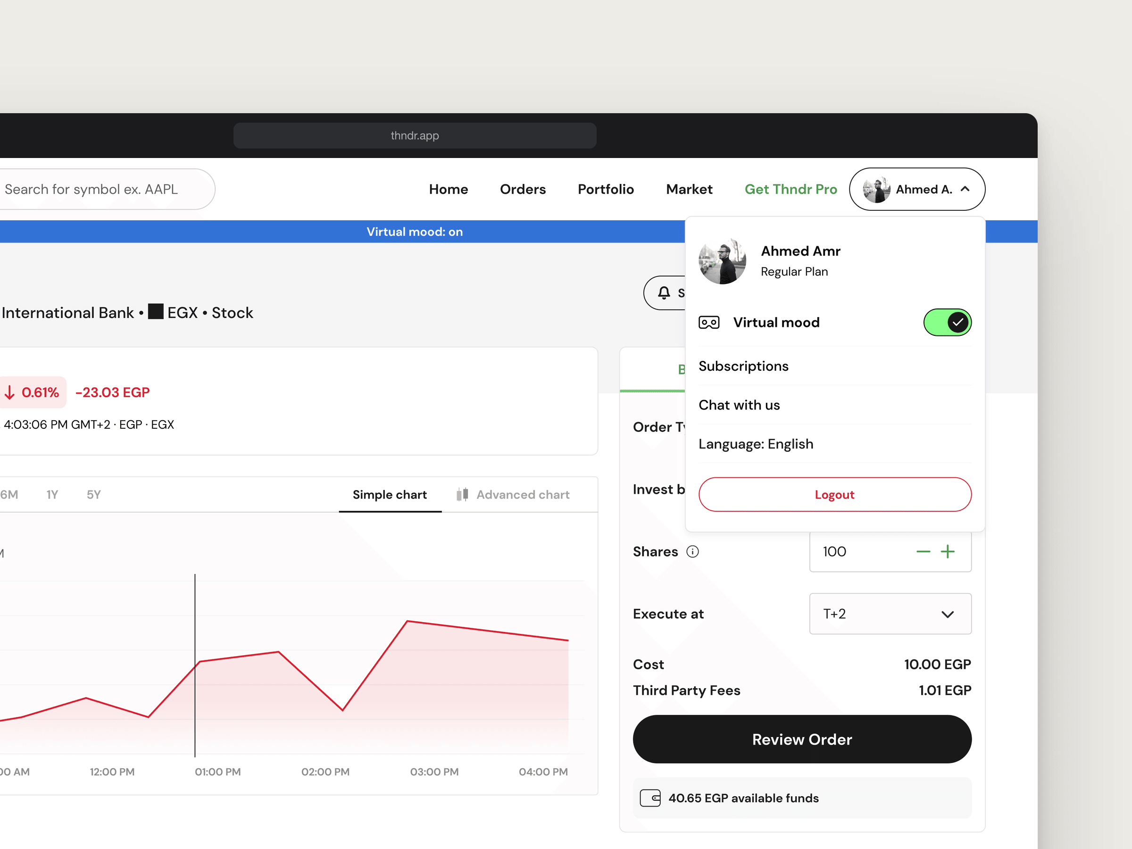Open the Execute at T+2 dropdown
1132x849 pixels.
pos(890,614)
